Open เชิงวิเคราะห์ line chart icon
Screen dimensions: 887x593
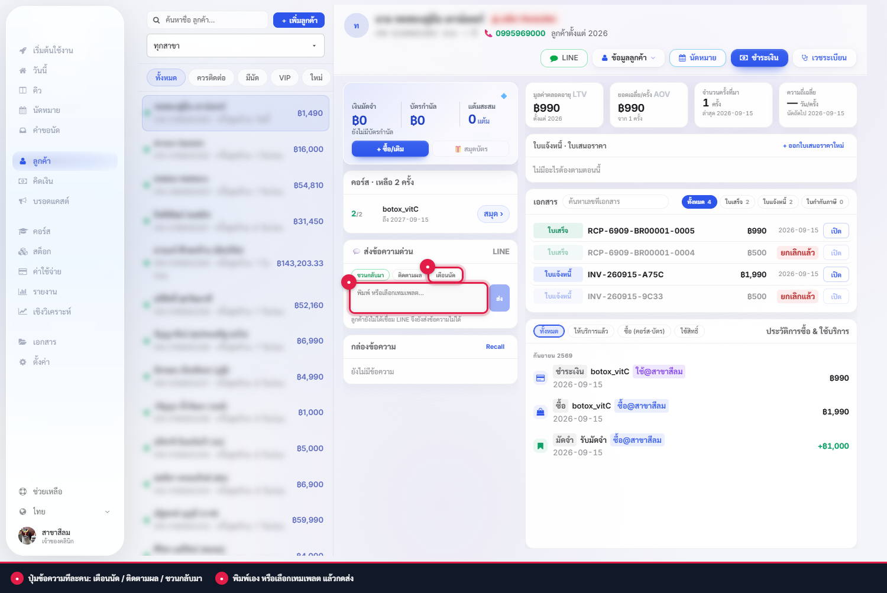click(x=22, y=312)
